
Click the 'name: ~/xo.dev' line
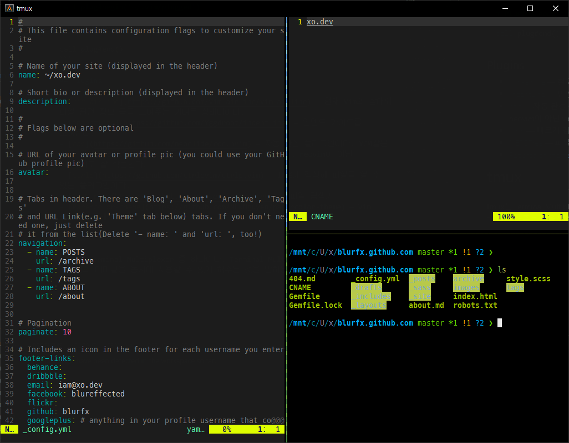click(49, 75)
